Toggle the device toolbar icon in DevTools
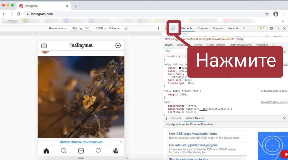 (x=173, y=28)
